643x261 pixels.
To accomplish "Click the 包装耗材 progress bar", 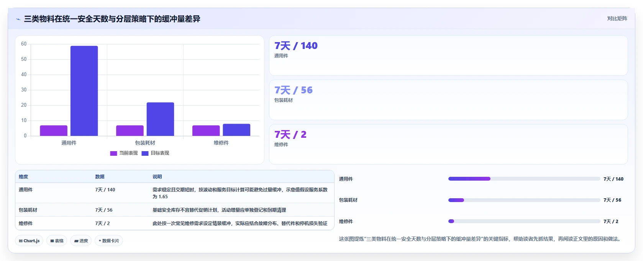I will coord(524,200).
